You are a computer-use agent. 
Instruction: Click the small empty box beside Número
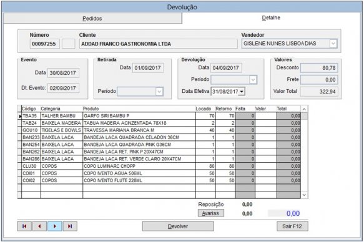pyautogui.click(x=69, y=44)
